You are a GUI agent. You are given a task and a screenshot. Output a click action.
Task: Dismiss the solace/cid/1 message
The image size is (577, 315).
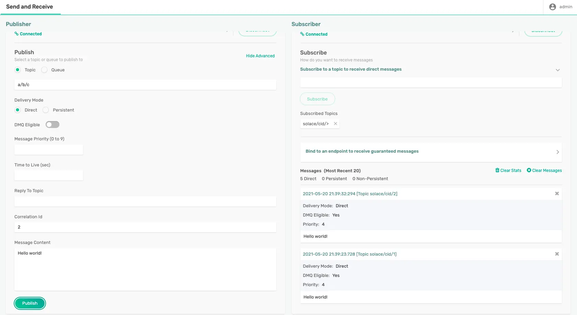[x=557, y=254]
